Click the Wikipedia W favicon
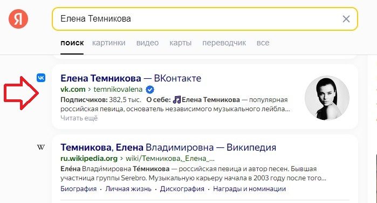 tap(41, 147)
